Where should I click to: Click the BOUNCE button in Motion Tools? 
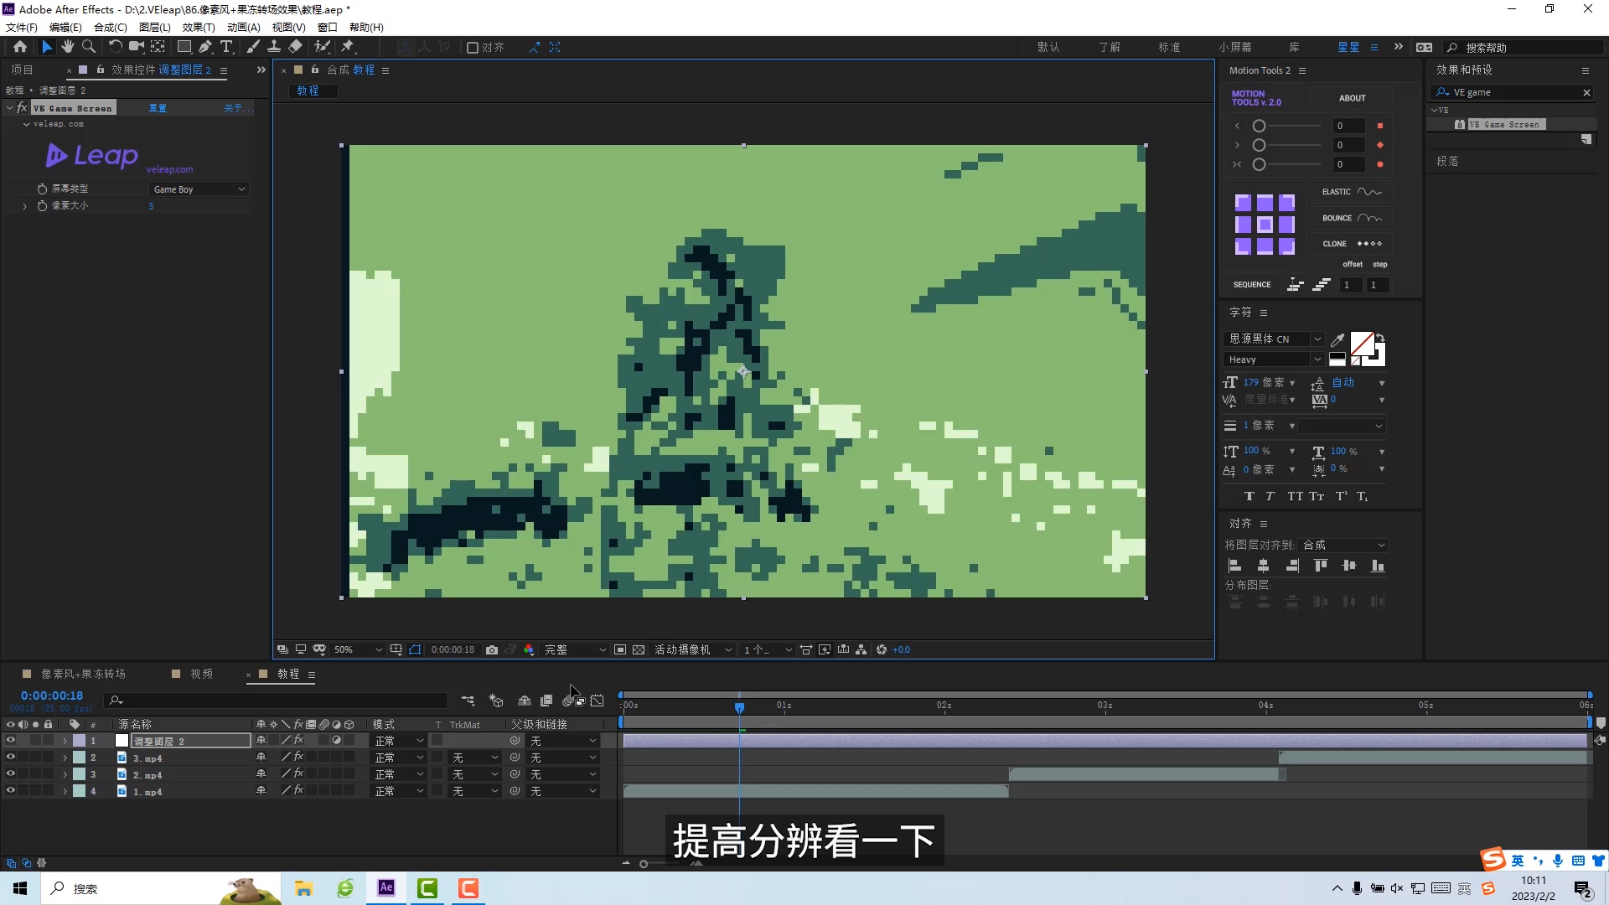pyautogui.click(x=1352, y=218)
